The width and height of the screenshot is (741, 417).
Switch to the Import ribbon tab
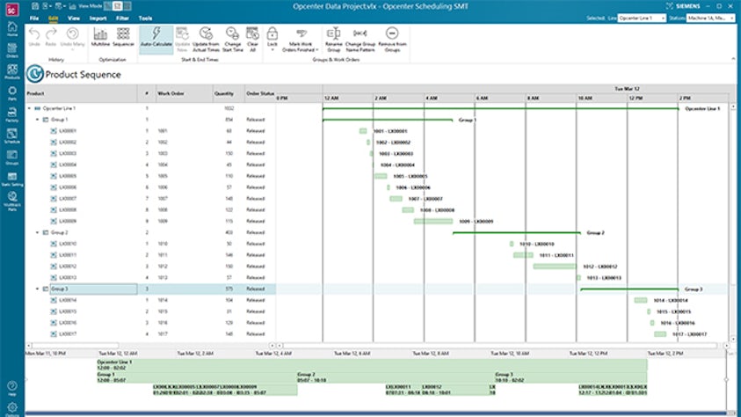point(98,18)
